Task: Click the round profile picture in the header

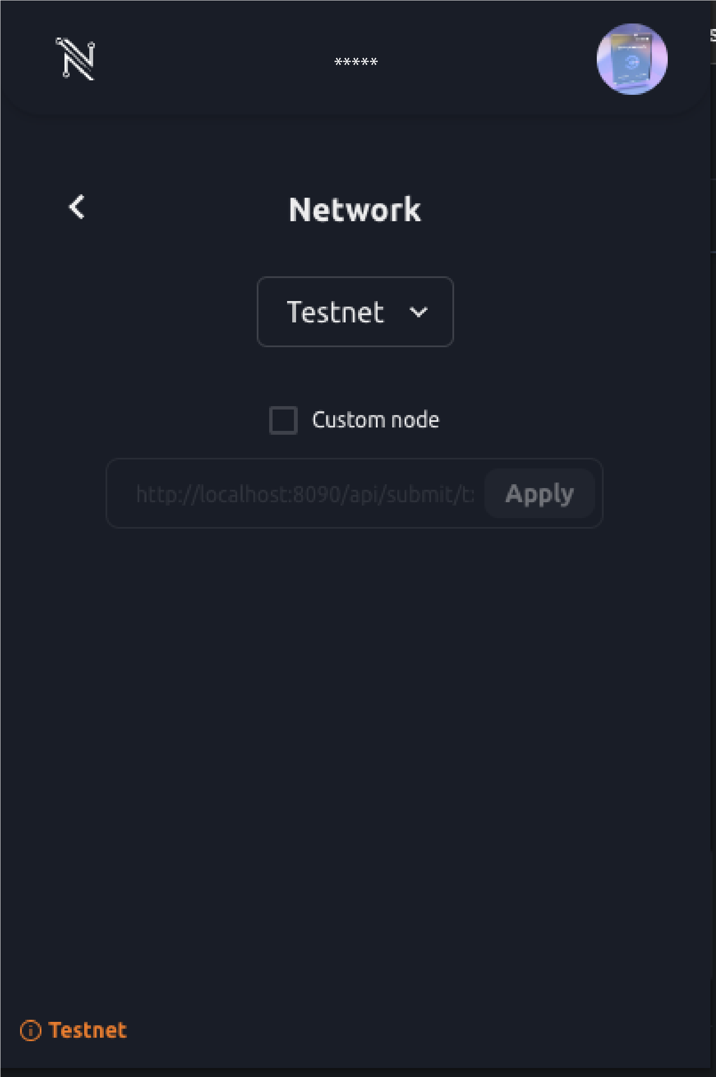Action: [631, 59]
